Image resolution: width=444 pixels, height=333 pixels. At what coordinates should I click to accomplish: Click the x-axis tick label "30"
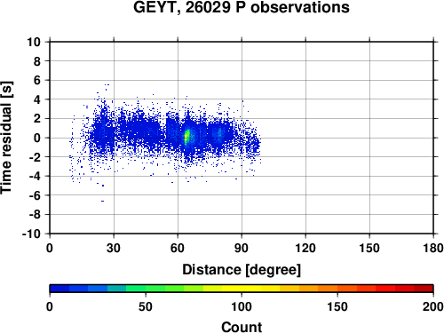(114, 248)
